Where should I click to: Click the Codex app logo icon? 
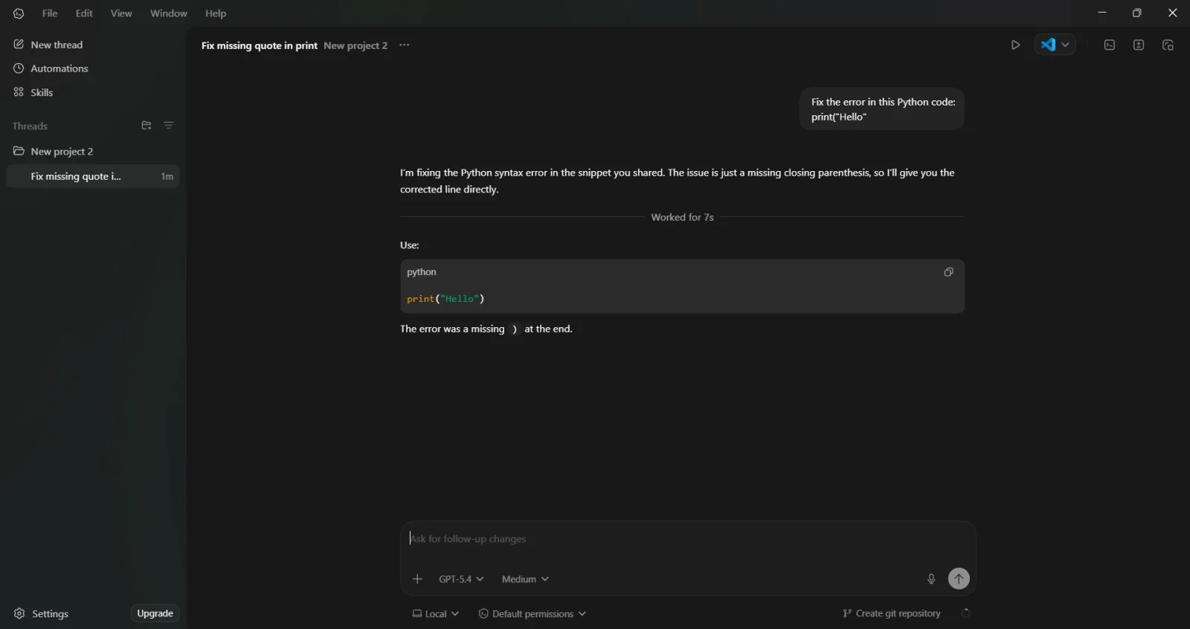(x=19, y=13)
